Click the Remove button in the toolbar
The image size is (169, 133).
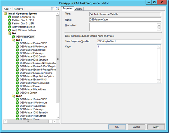point(18,9)
